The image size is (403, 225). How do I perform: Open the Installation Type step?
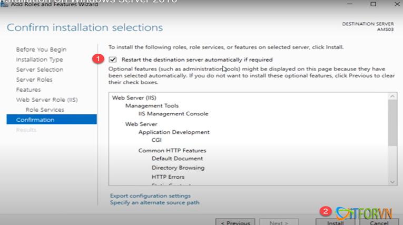[40, 60]
